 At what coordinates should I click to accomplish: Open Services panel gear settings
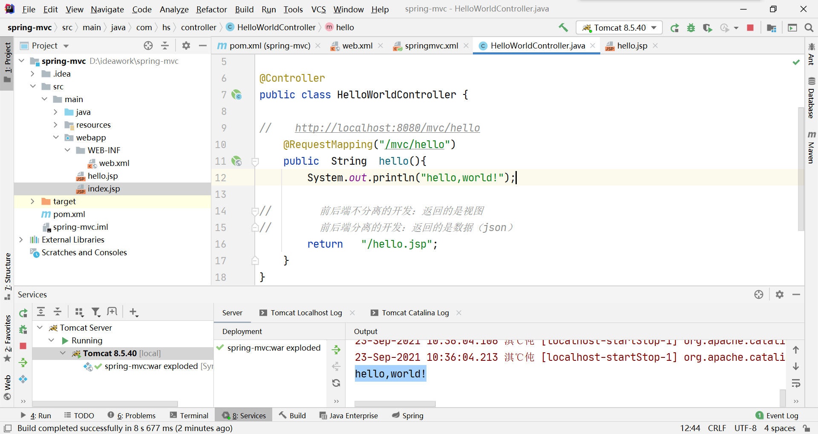click(x=780, y=294)
